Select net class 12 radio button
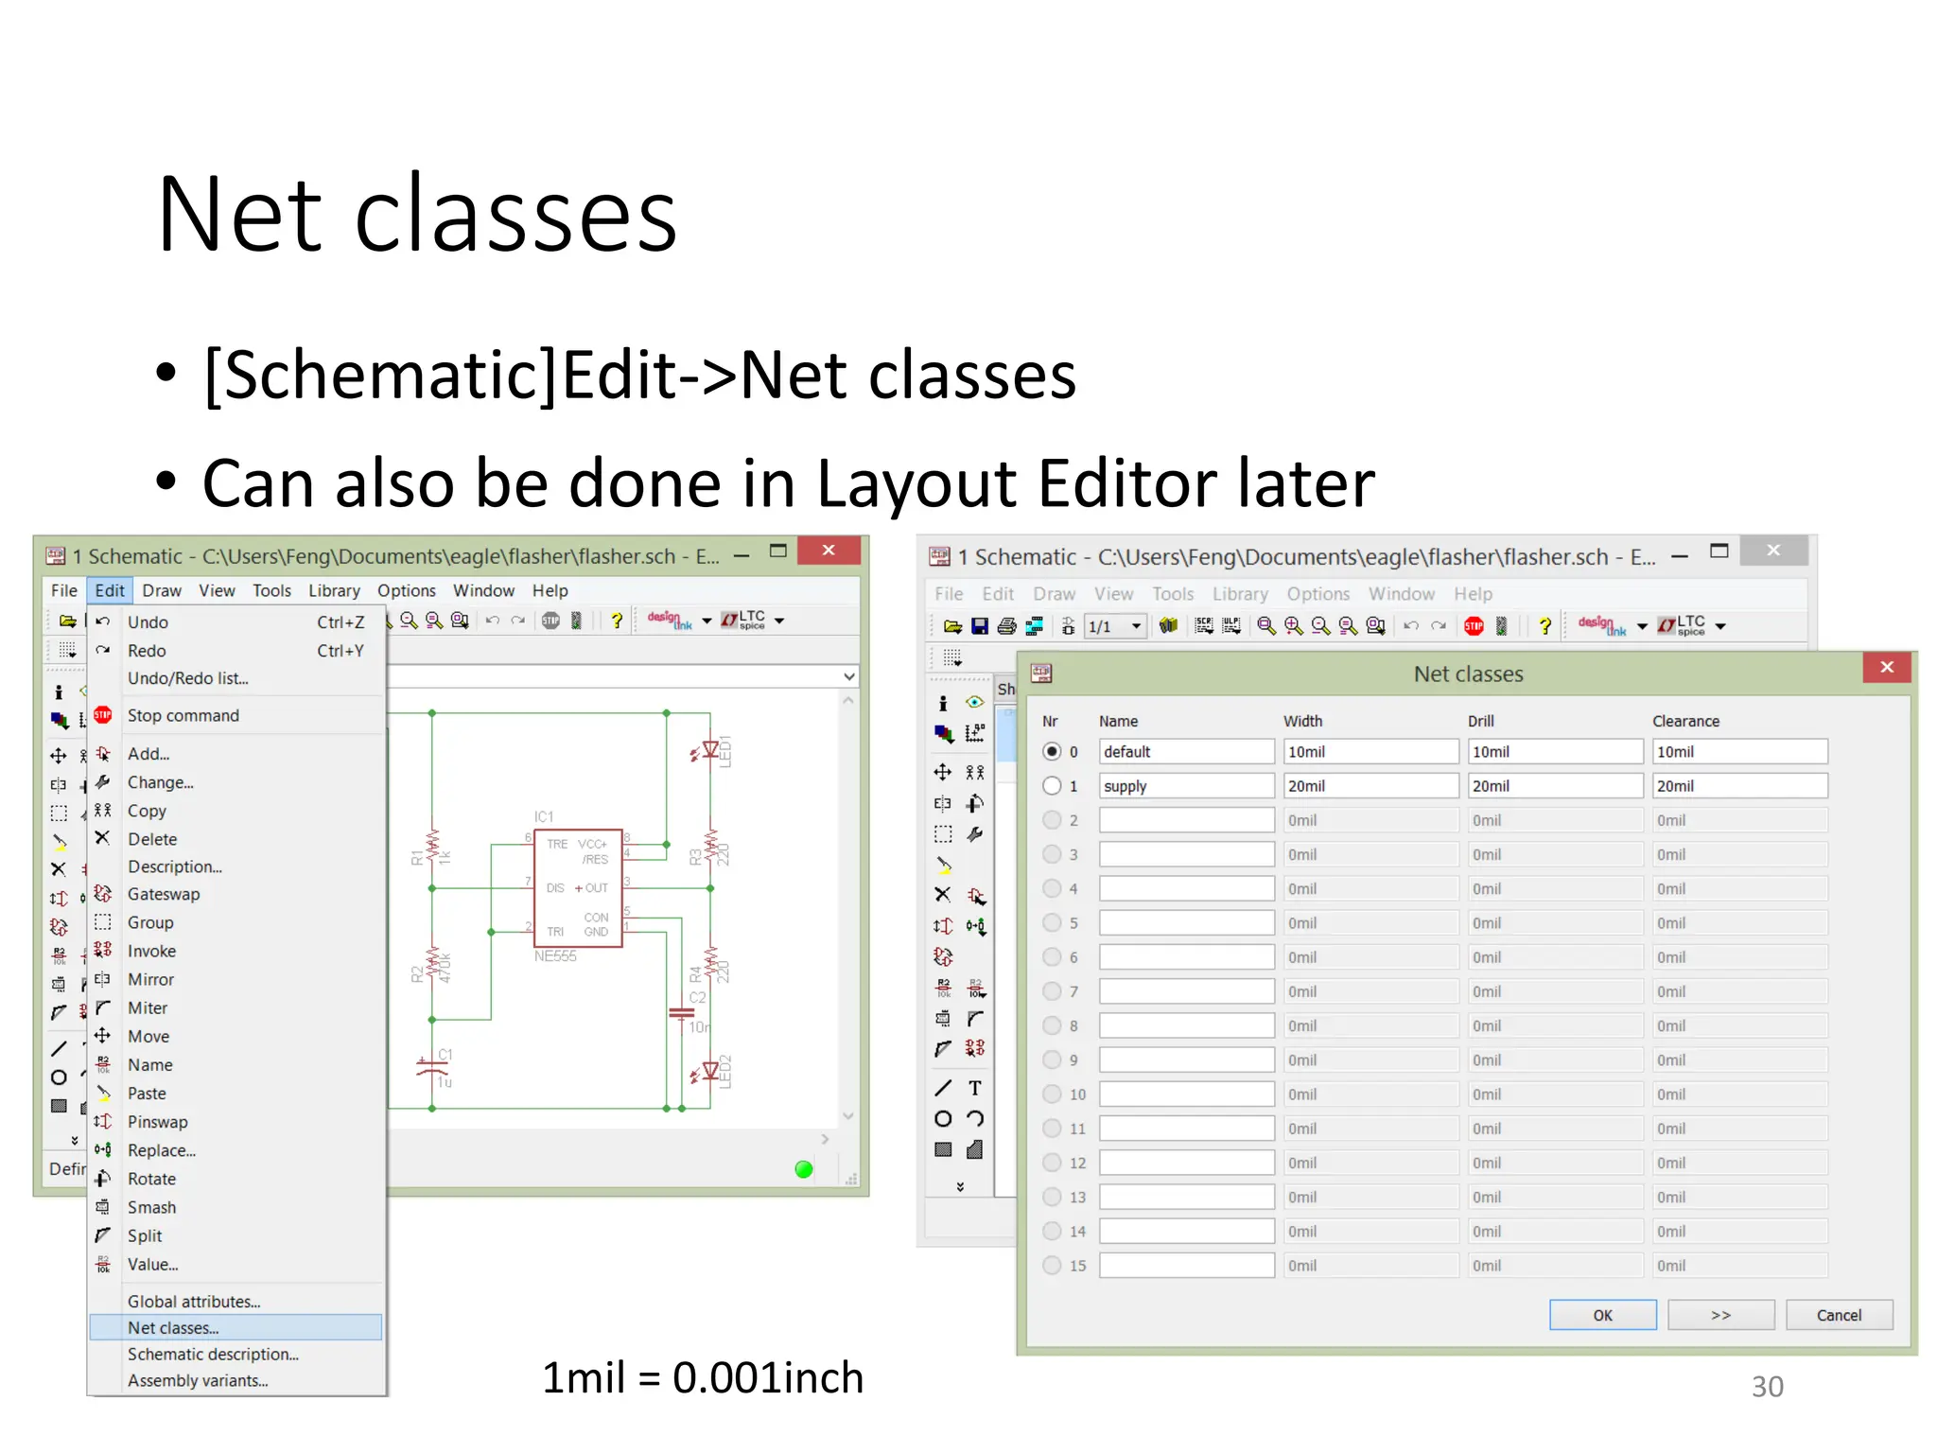The width and height of the screenshot is (1937, 1453). point(1052,1162)
